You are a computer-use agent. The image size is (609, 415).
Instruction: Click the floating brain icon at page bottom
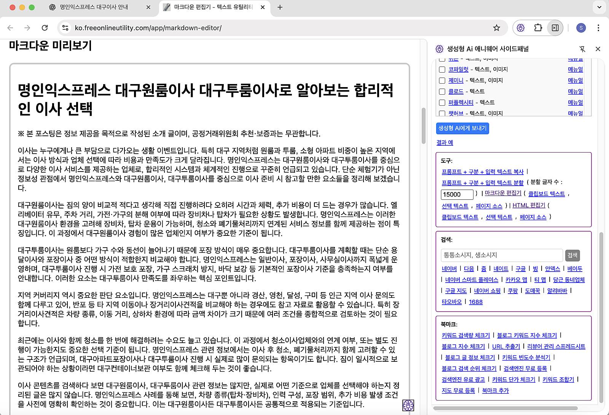408,405
